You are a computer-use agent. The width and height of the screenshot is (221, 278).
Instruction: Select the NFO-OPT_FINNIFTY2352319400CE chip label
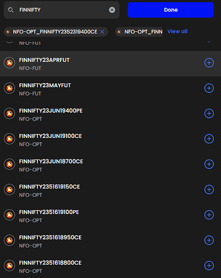(55, 32)
